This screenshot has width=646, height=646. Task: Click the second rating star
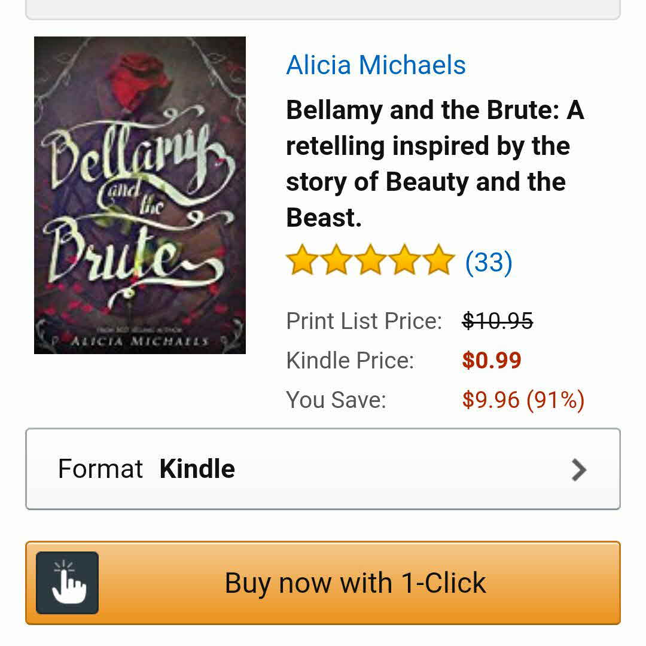(336, 261)
